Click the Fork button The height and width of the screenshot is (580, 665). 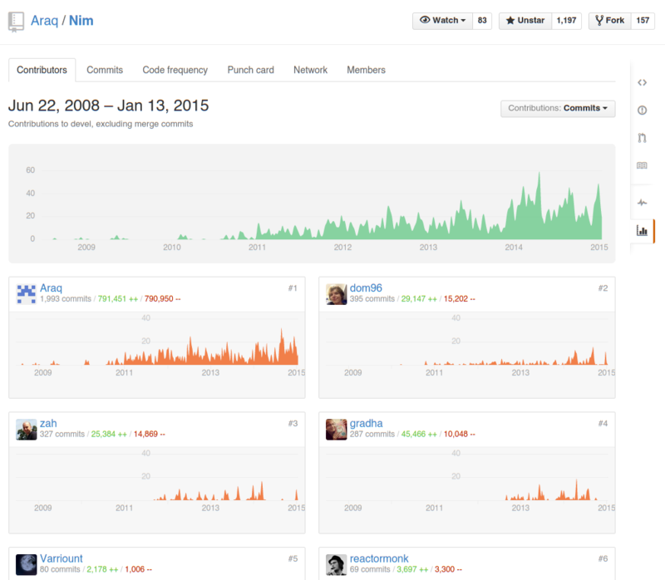click(610, 20)
